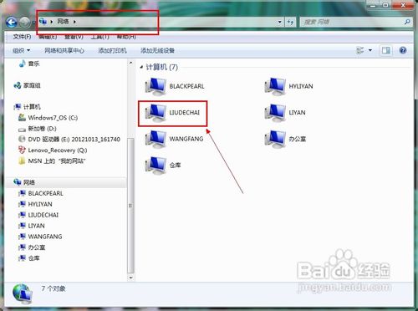Open DVD 驱动器 (E:) in sidebar
The height and width of the screenshot is (311, 418).
[x=69, y=139]
